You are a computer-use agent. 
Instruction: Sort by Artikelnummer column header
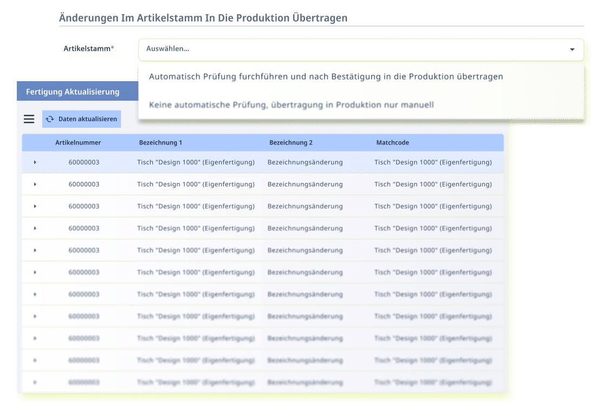coord(78,142)
